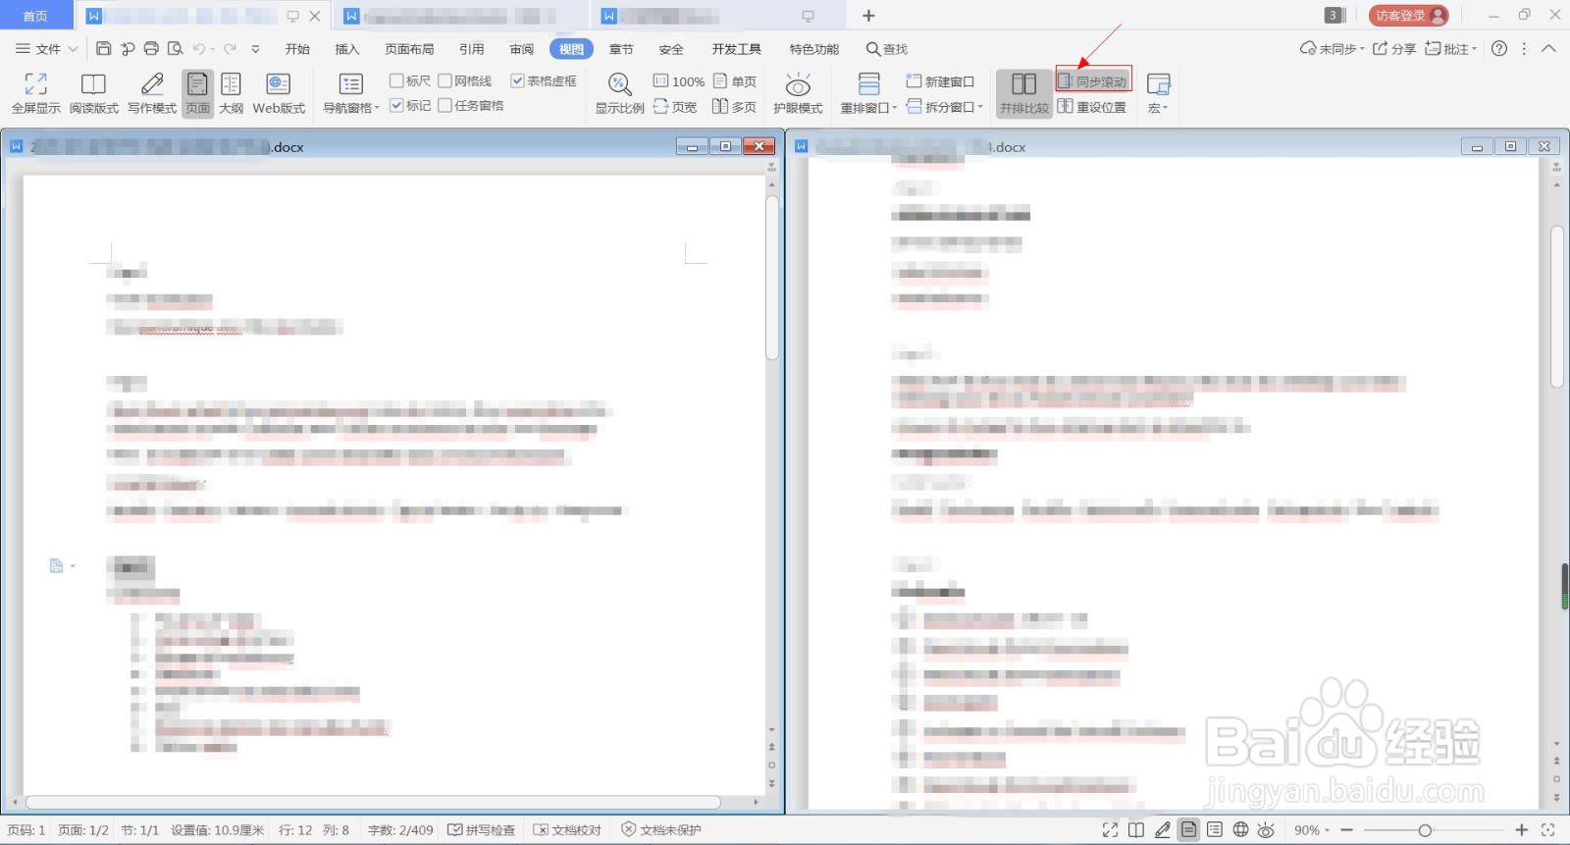Expand the File (文件) menu arrow
The width and height of the screenshot is (1570, 845).
click(x=73, y=48)
